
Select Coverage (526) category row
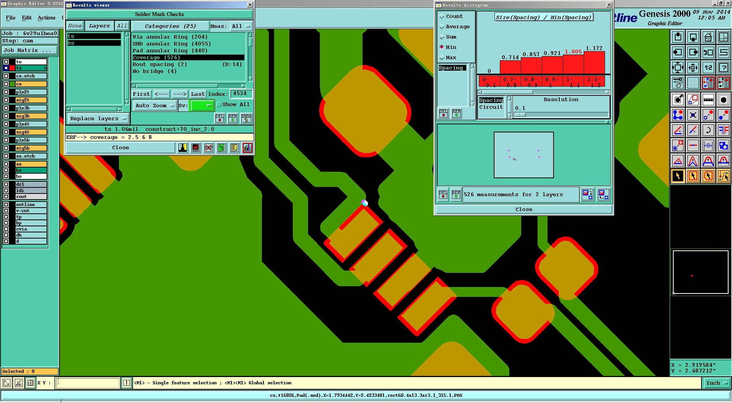tap(188, 58)
